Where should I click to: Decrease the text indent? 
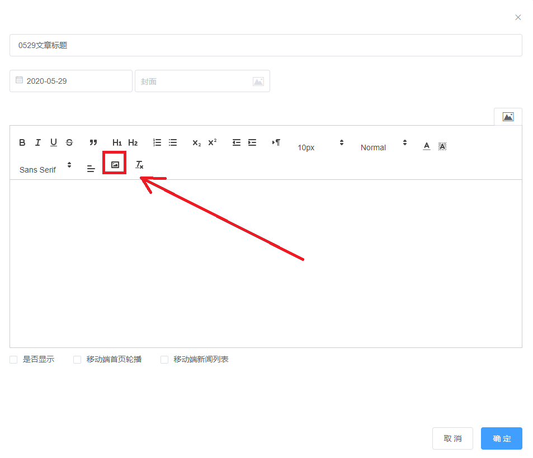coord(236,142)
